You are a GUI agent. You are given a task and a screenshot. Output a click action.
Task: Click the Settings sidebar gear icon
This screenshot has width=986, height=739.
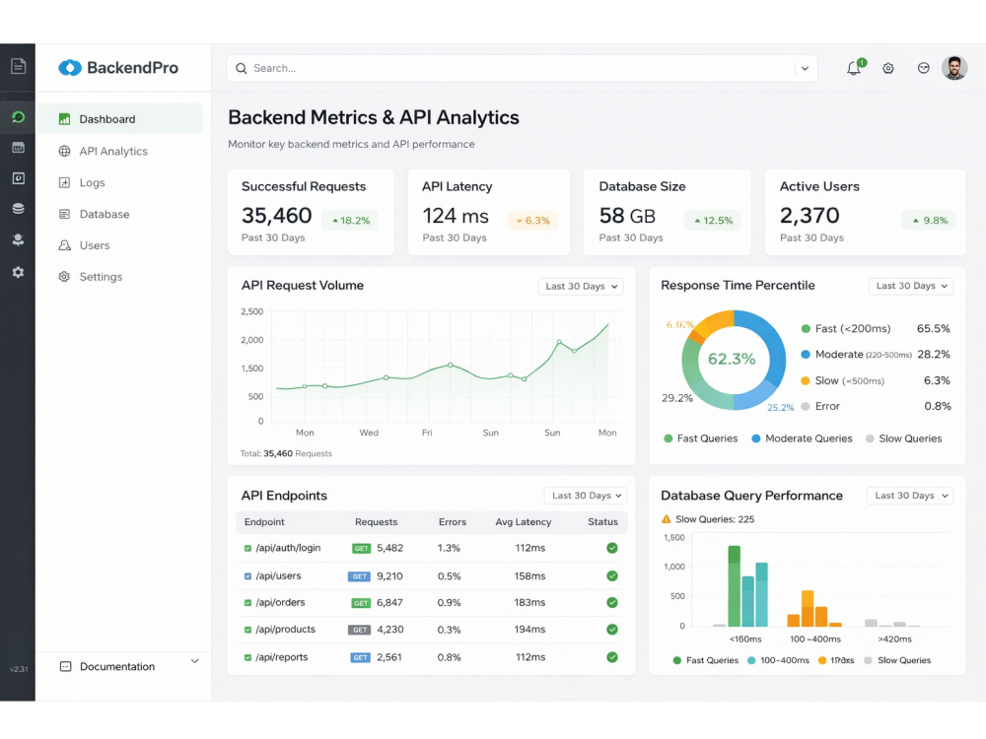click(64, 277)
